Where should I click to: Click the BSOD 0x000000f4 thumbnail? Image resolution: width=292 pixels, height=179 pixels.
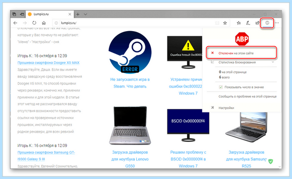tap(188, 125)
